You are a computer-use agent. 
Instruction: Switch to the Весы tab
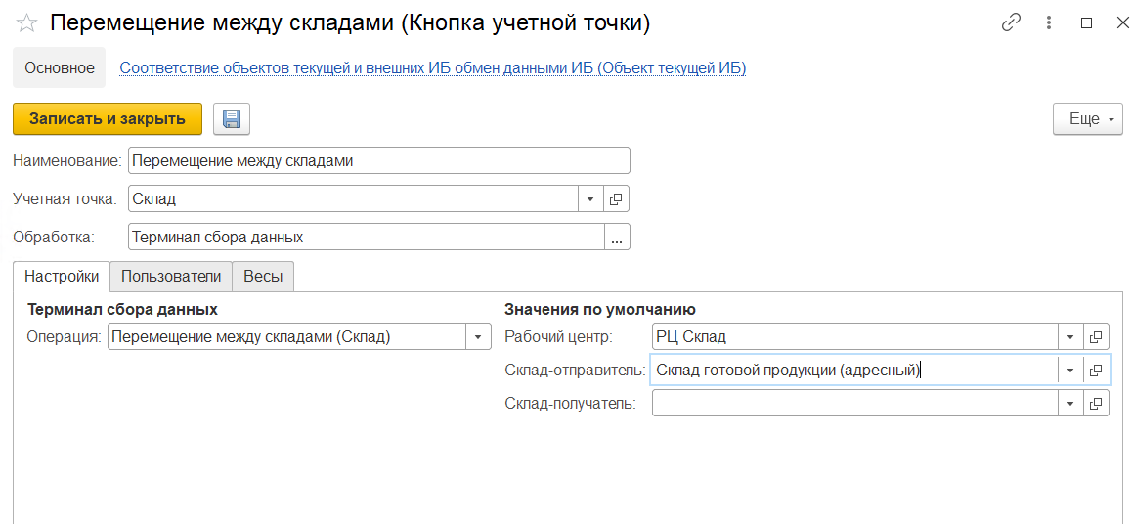tap(263, 277)
